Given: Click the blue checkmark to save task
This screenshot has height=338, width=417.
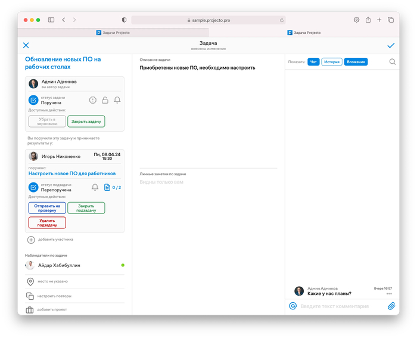Looking at the screenshot, I should pos(391,45).
